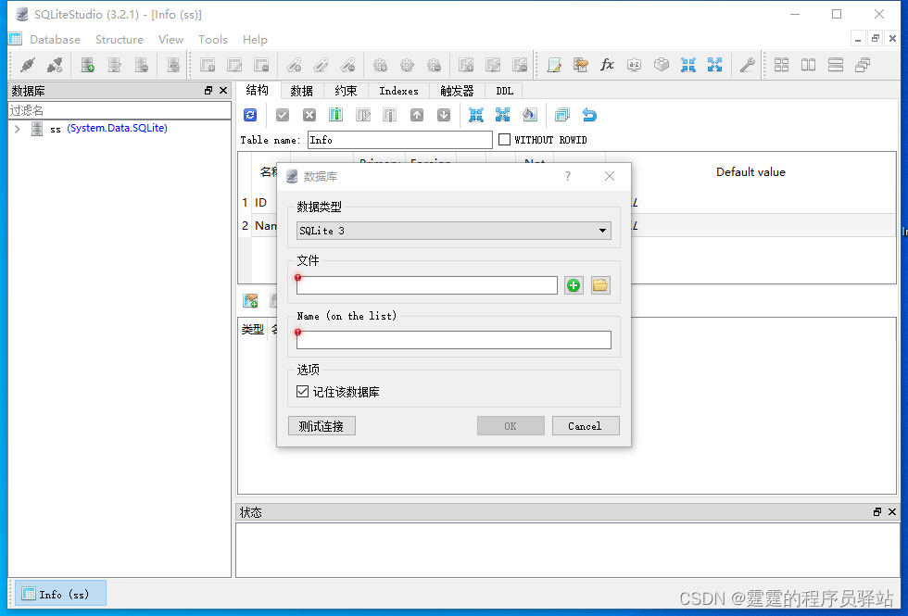Screen dimensions: 908x616
Task: Close the 状态 status panel
Action: point(891,511)
